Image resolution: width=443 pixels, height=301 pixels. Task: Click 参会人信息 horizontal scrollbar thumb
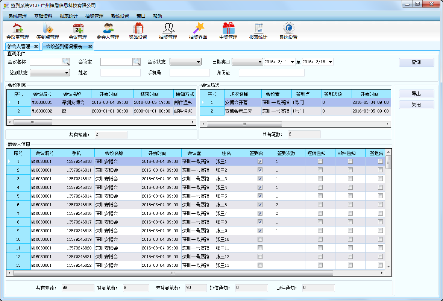(x=173, y=273)
